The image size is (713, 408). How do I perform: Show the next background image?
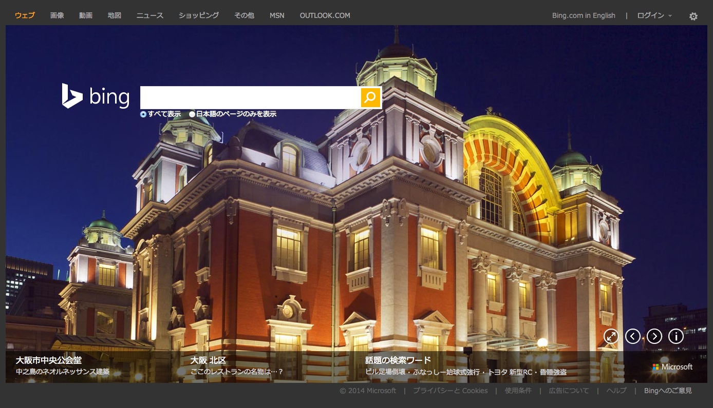[x=654, y=336]
